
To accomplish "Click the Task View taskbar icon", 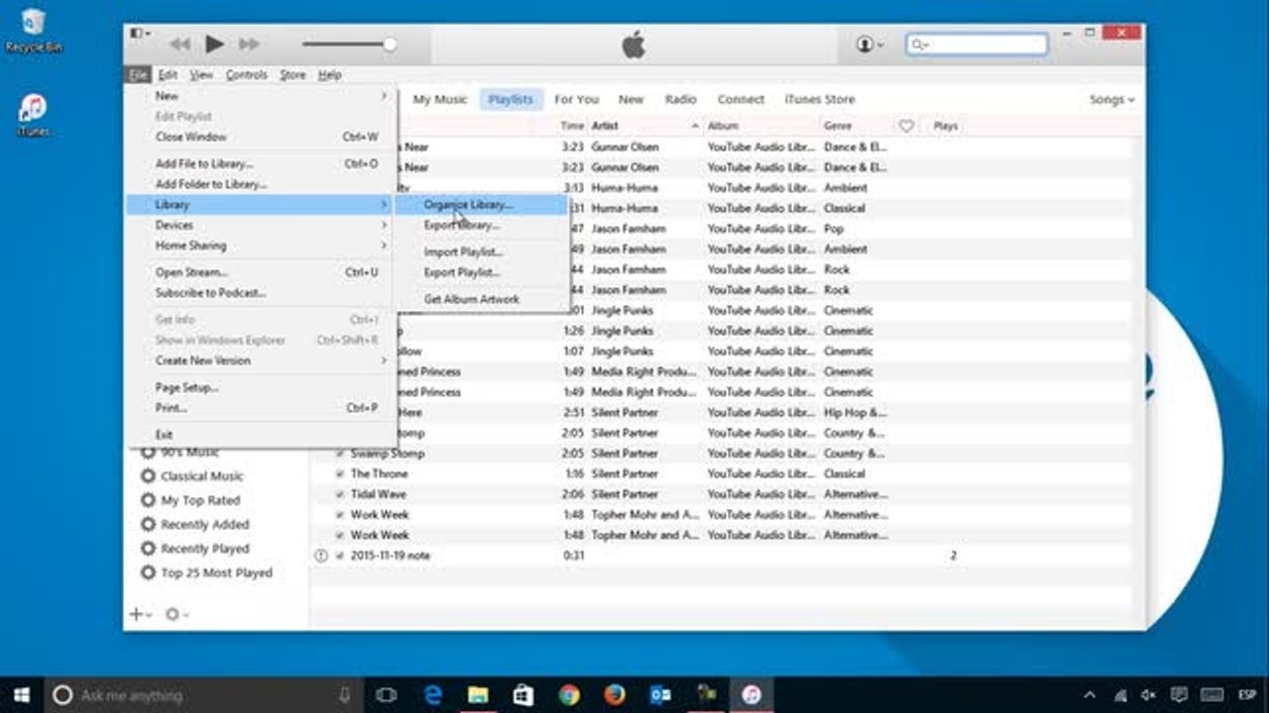I will (387, 695).
